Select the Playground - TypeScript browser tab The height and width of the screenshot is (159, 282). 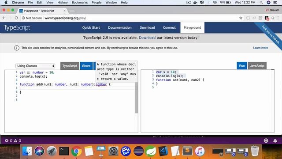(42, 11)
